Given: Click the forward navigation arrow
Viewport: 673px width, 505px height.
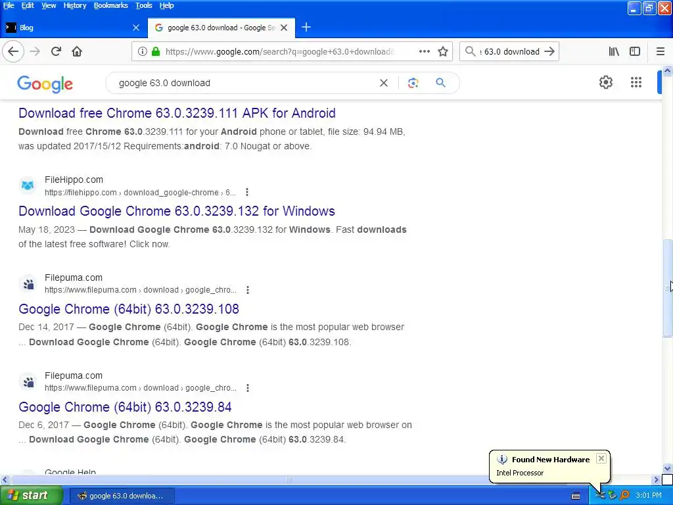Looking at the screenshot, I should (x=35, y=51).
